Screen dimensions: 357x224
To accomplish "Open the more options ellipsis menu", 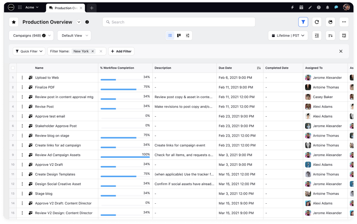I will 344,22.
